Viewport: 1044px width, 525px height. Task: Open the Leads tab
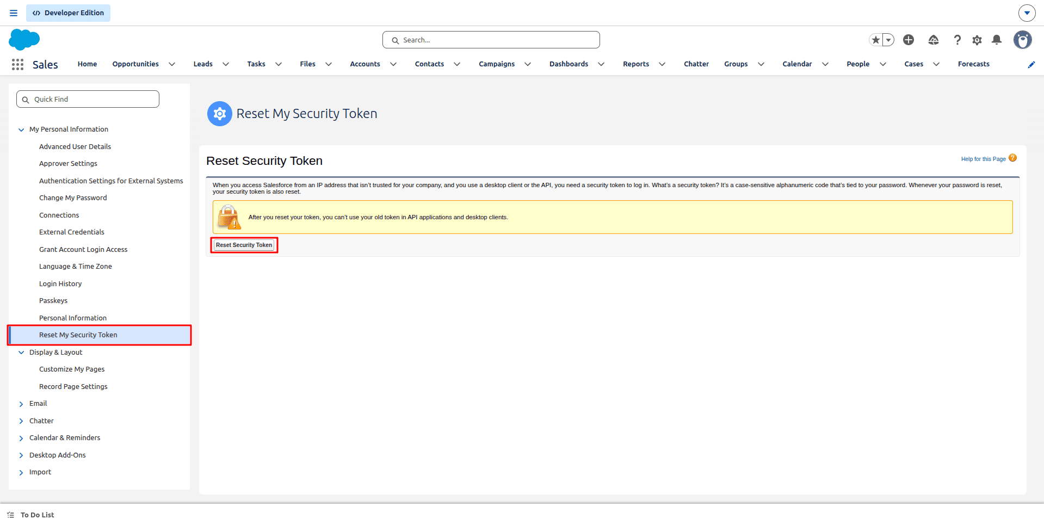(203, 64)
